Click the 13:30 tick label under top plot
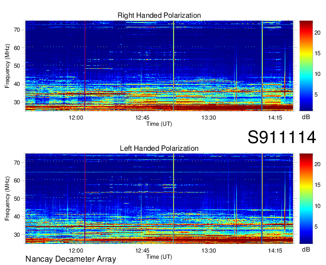 coord(209,118)
